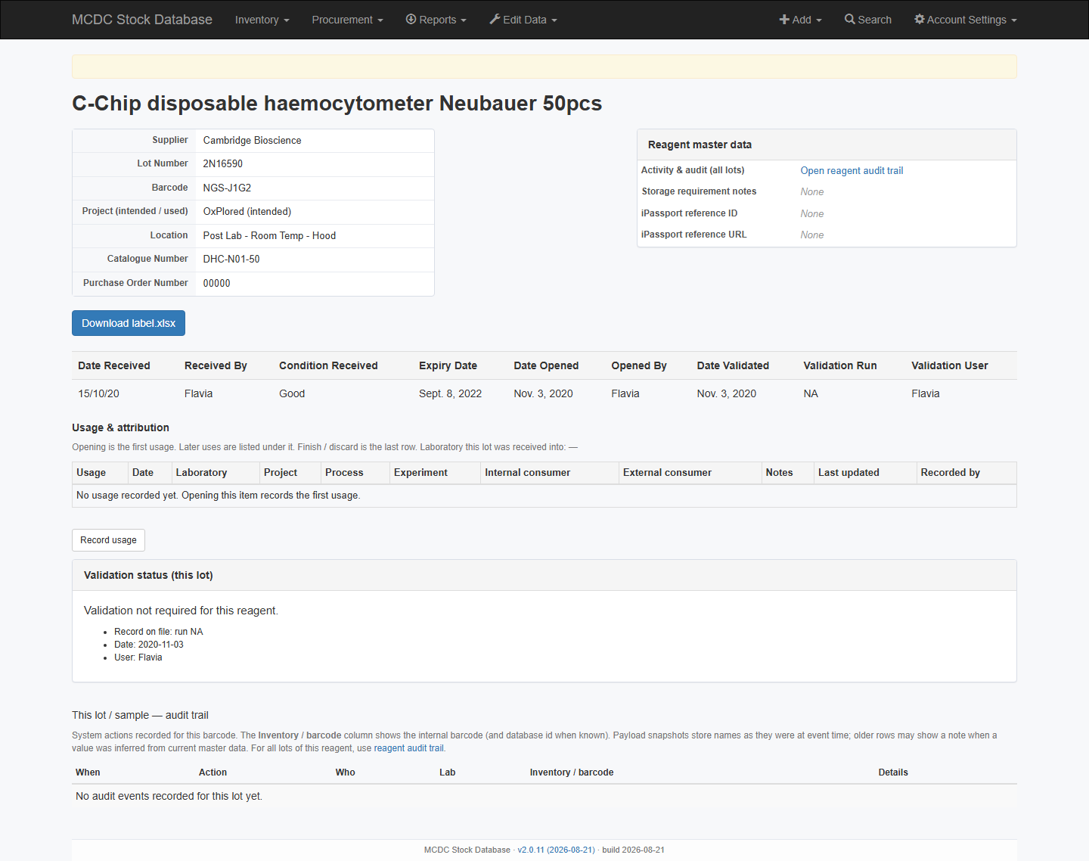This screenshot has width=1089, height=861.
Task: Click Inventory / barcode audit column header
Action: point(572,772)
